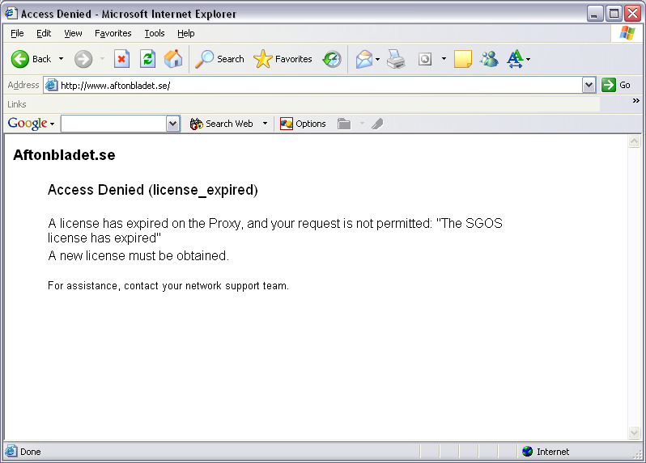Click the Aftonbladet.se heading

[64, 155]
